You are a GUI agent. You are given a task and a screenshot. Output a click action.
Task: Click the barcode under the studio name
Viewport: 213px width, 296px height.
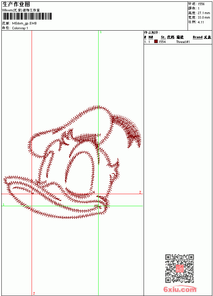27,16
